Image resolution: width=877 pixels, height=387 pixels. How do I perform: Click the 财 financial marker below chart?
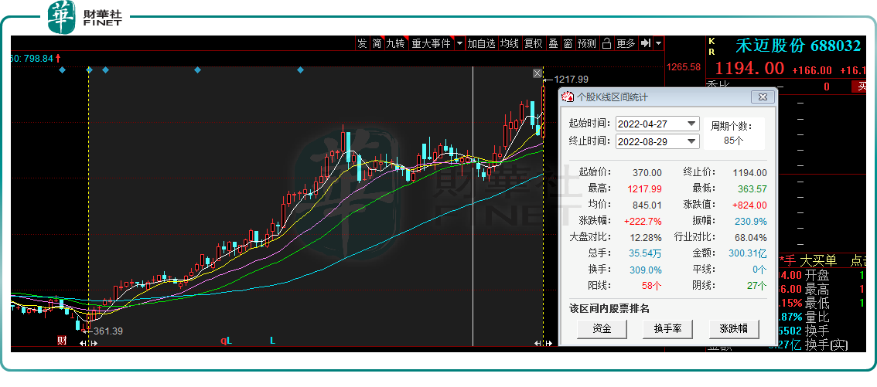[x=62, y=340]
